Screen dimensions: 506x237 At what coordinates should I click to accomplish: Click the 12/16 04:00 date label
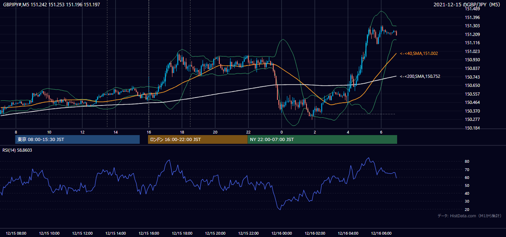348,233
